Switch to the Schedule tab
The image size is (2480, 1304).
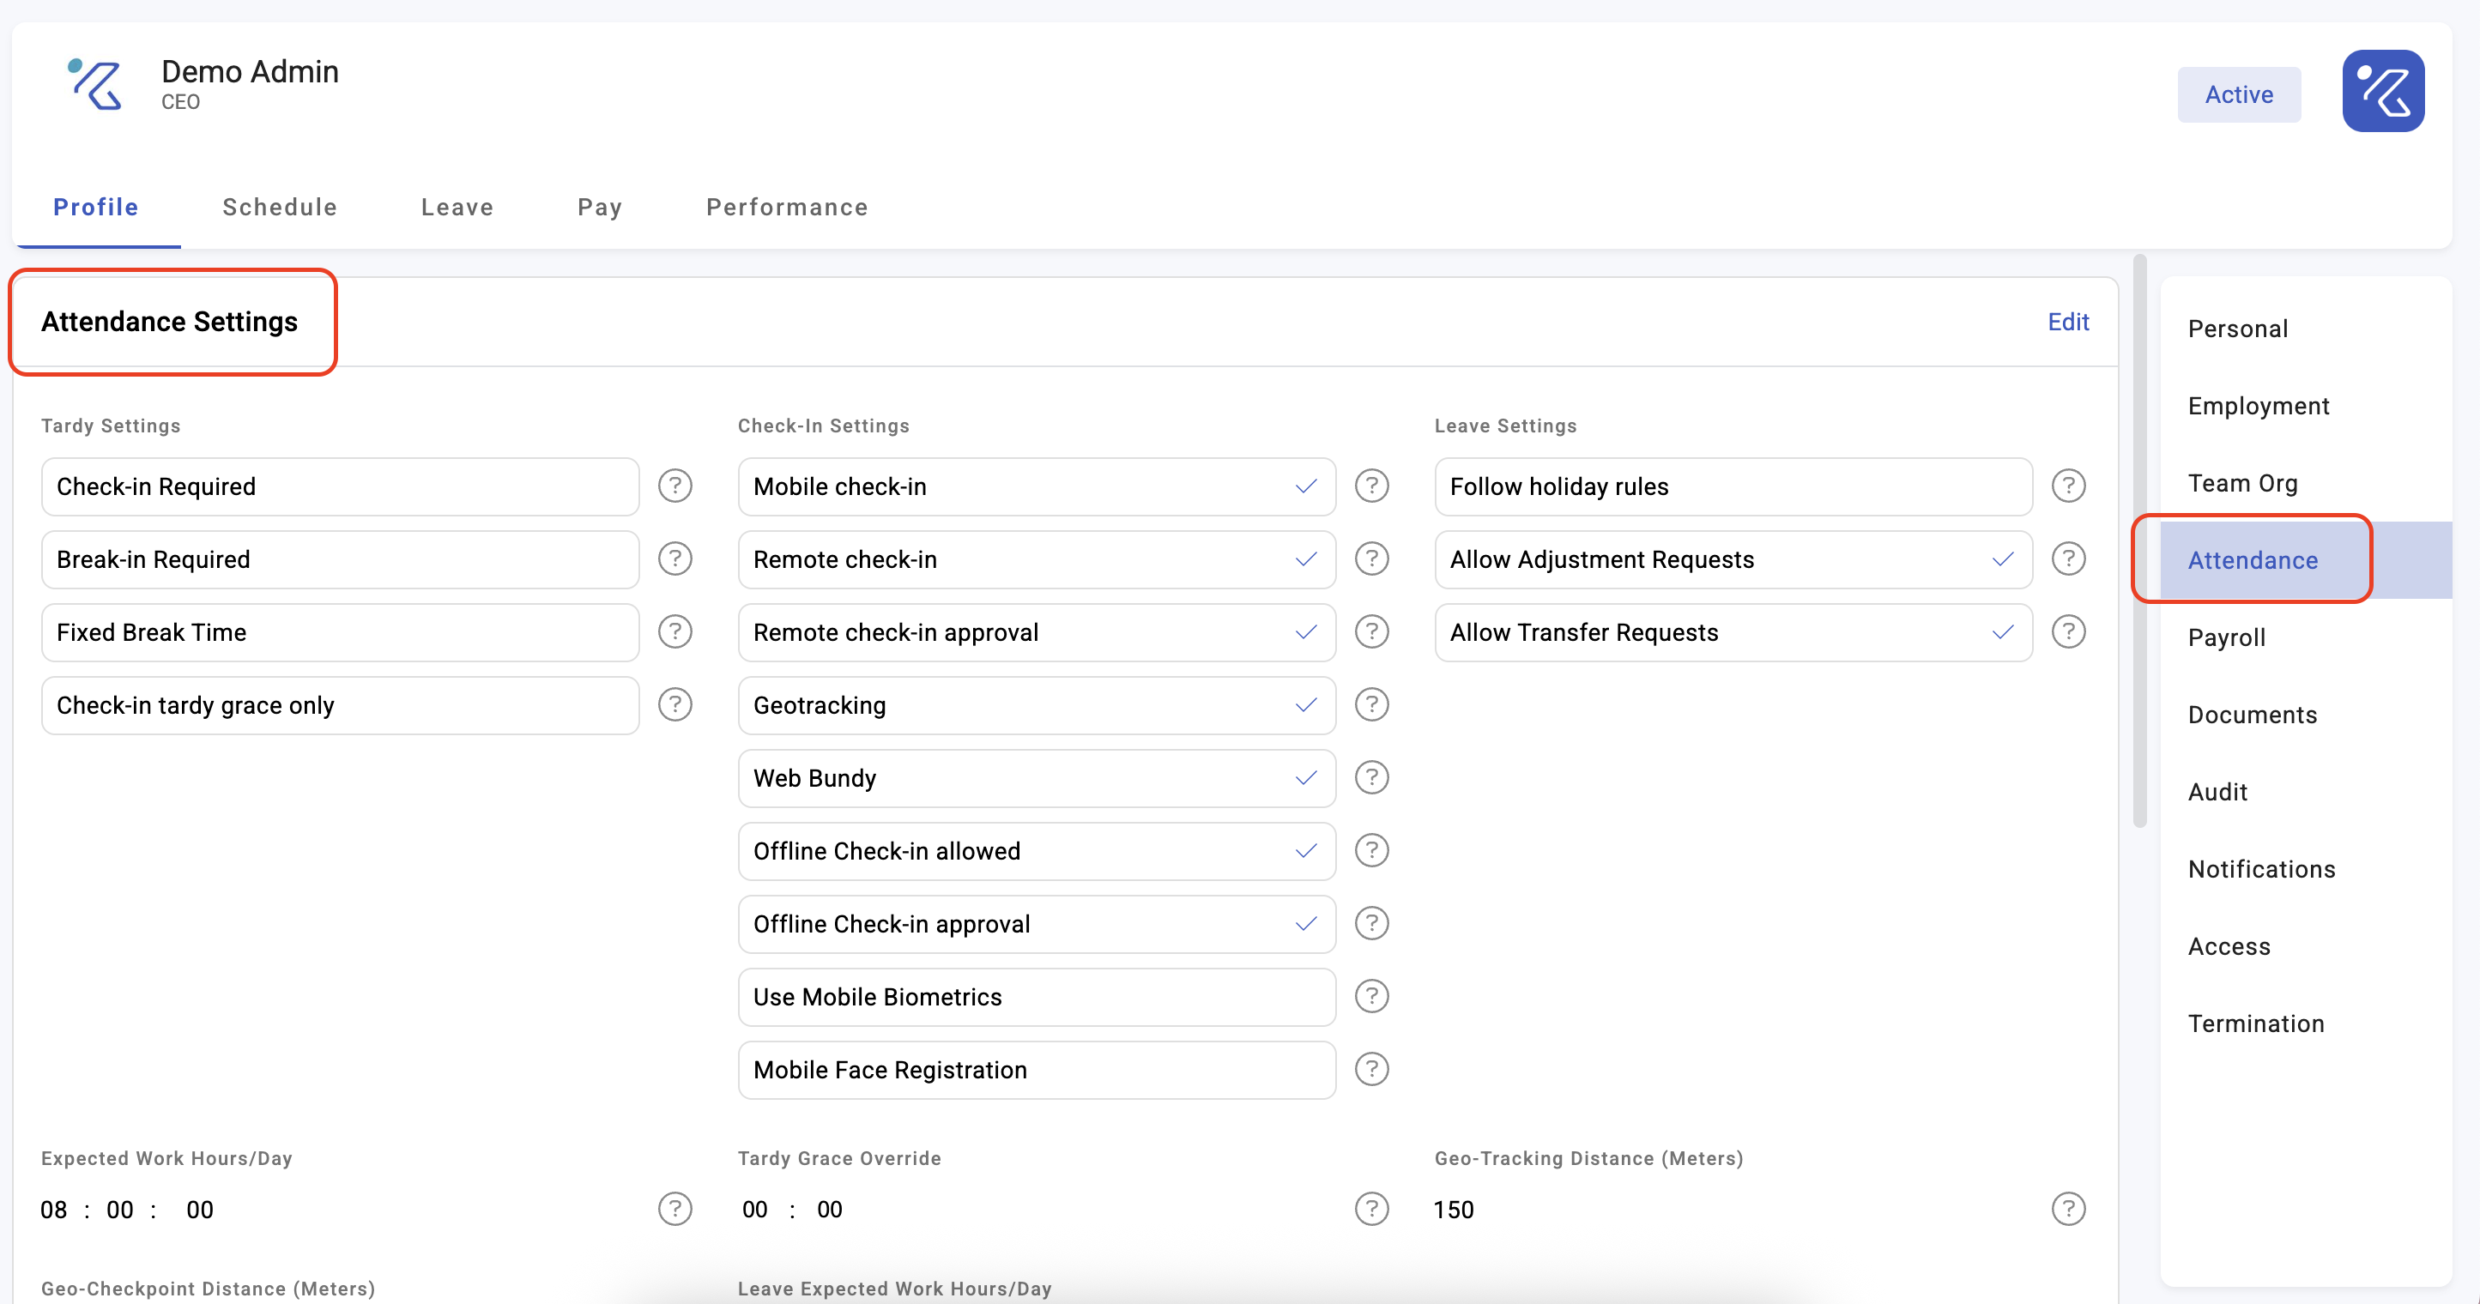click(279, 207)
